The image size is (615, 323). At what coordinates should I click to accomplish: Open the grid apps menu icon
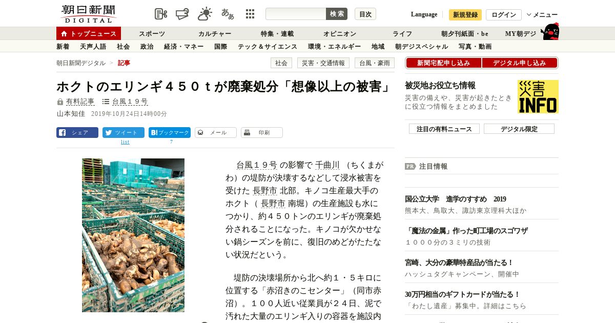(250, 14)
